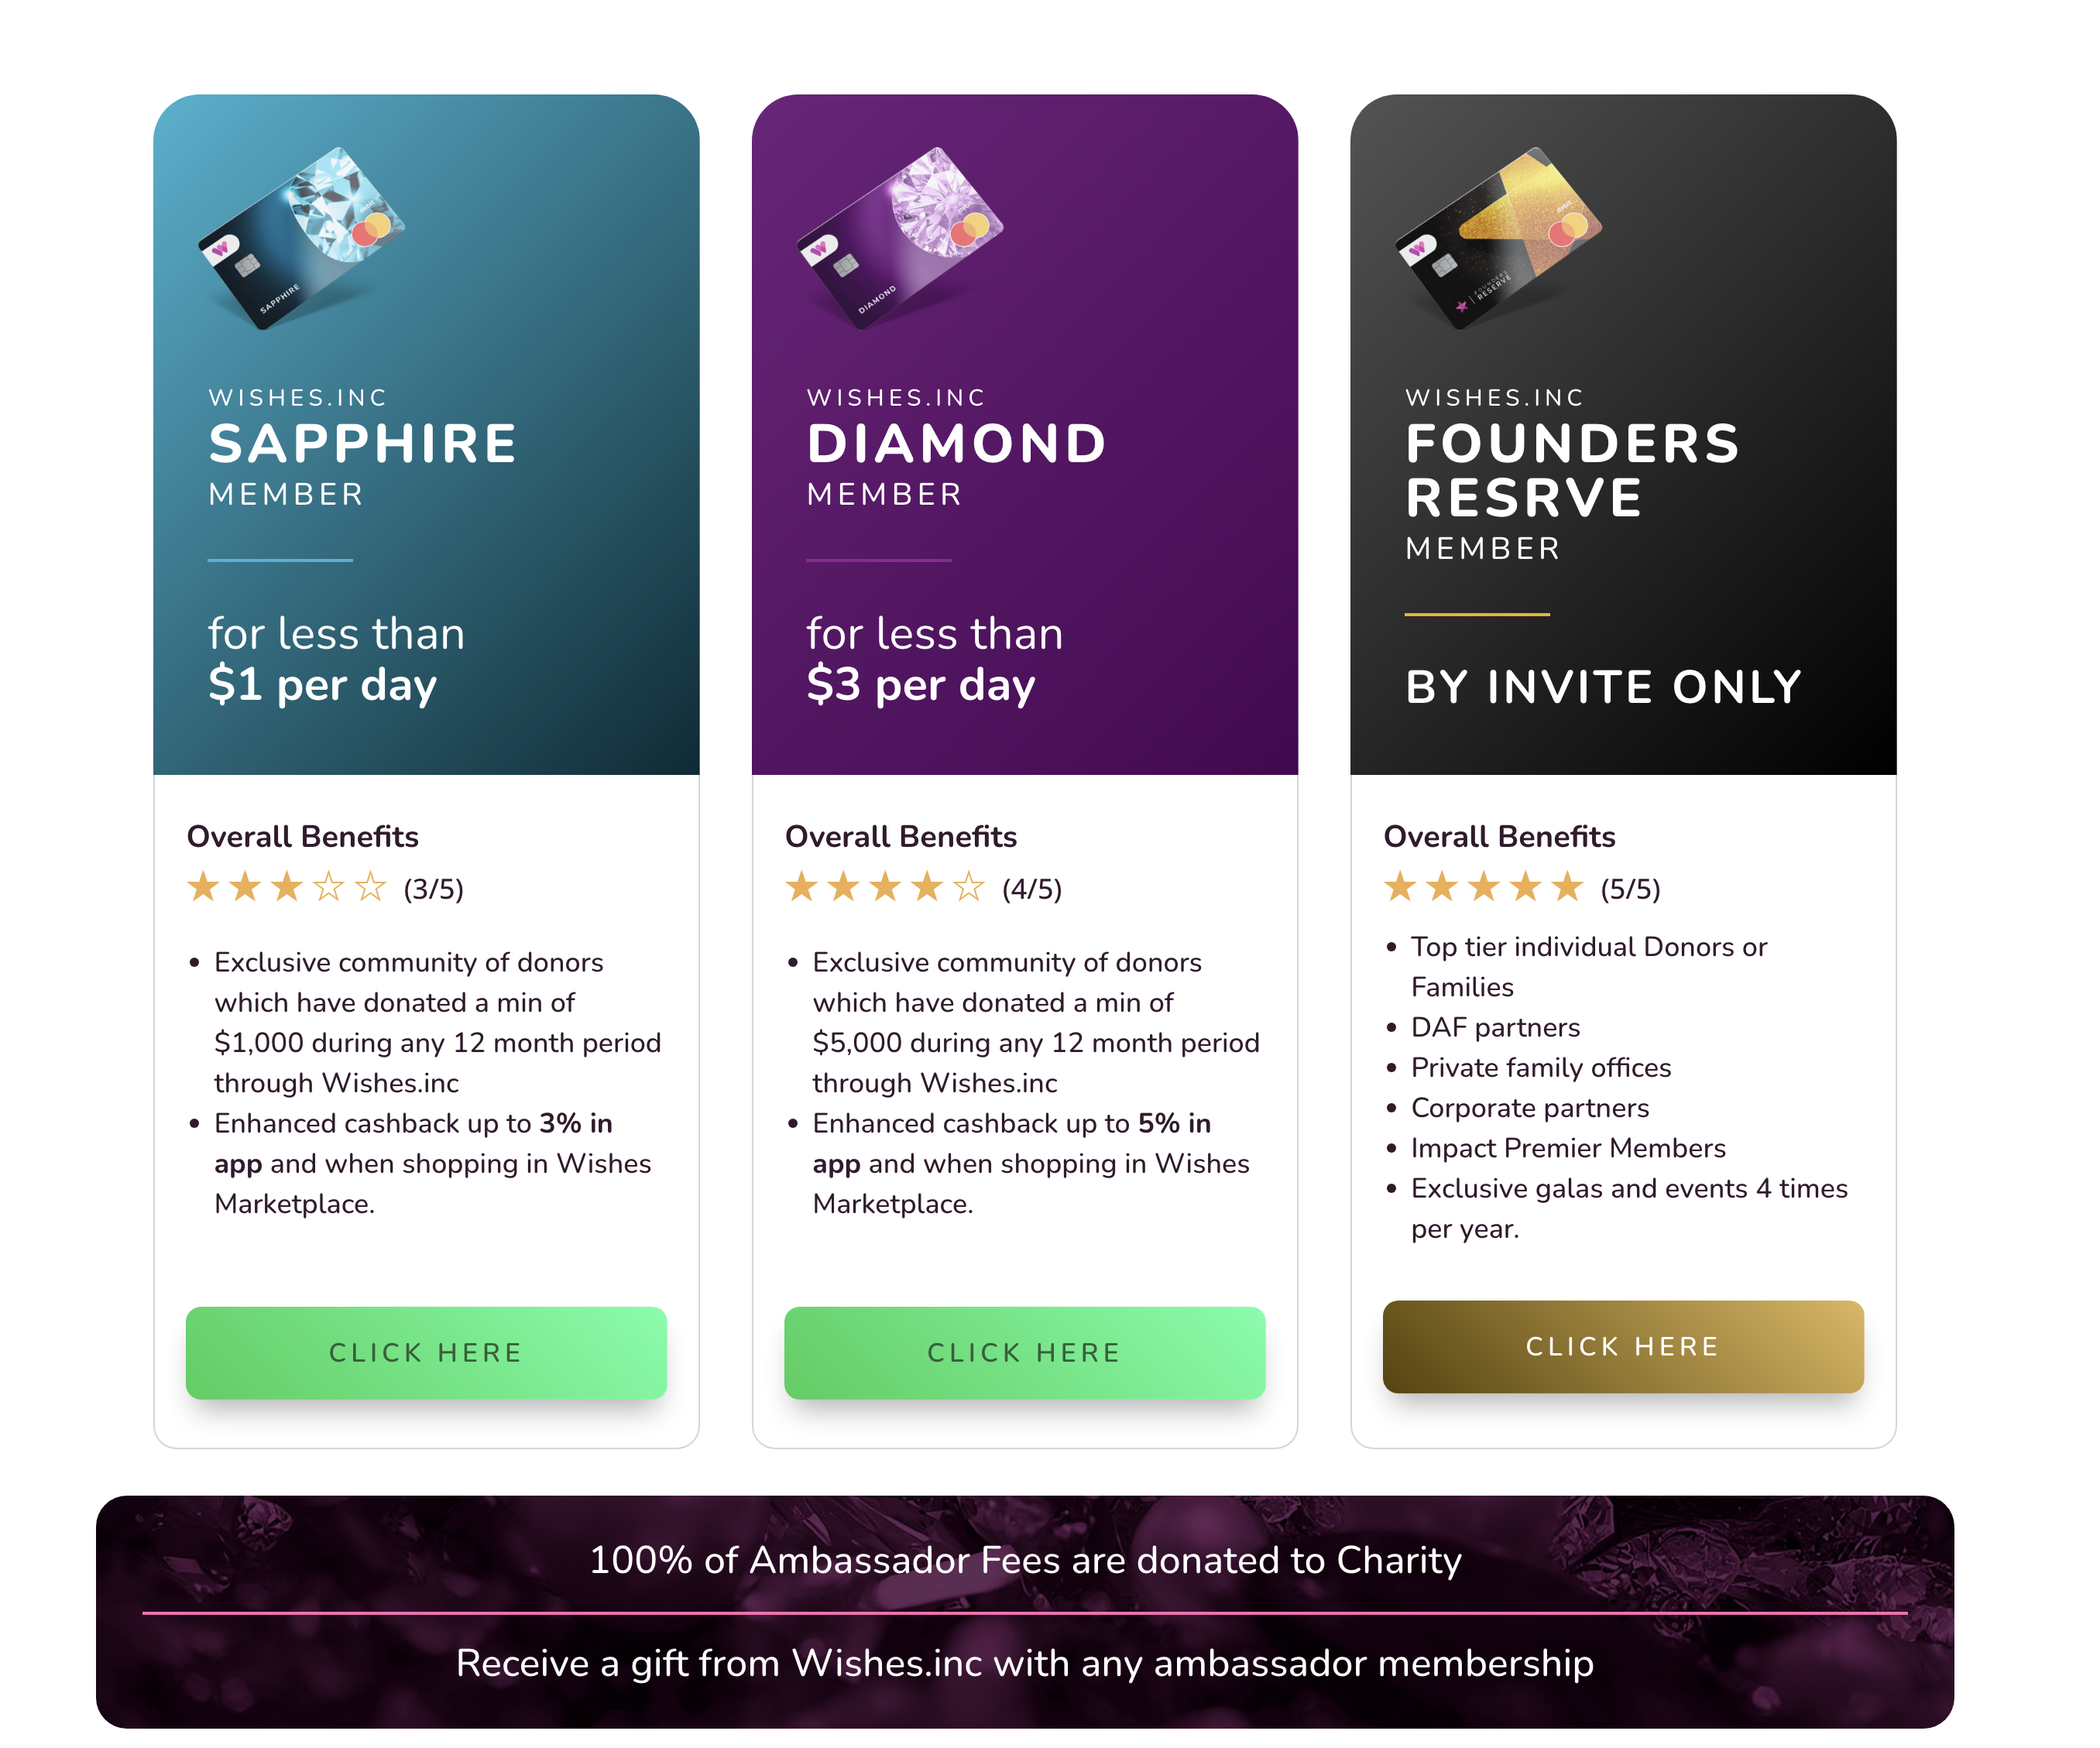Click the empty fifth star in Diamond rating
The height and width of the screenshot is (1748, 2100).
968,886
